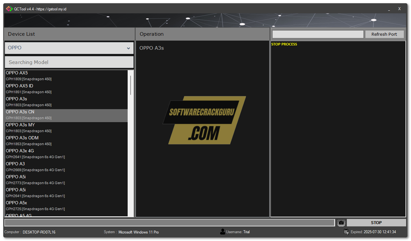Select OPPO A5i CPH2773 model

pyautogui.click(x=66, y=180)
